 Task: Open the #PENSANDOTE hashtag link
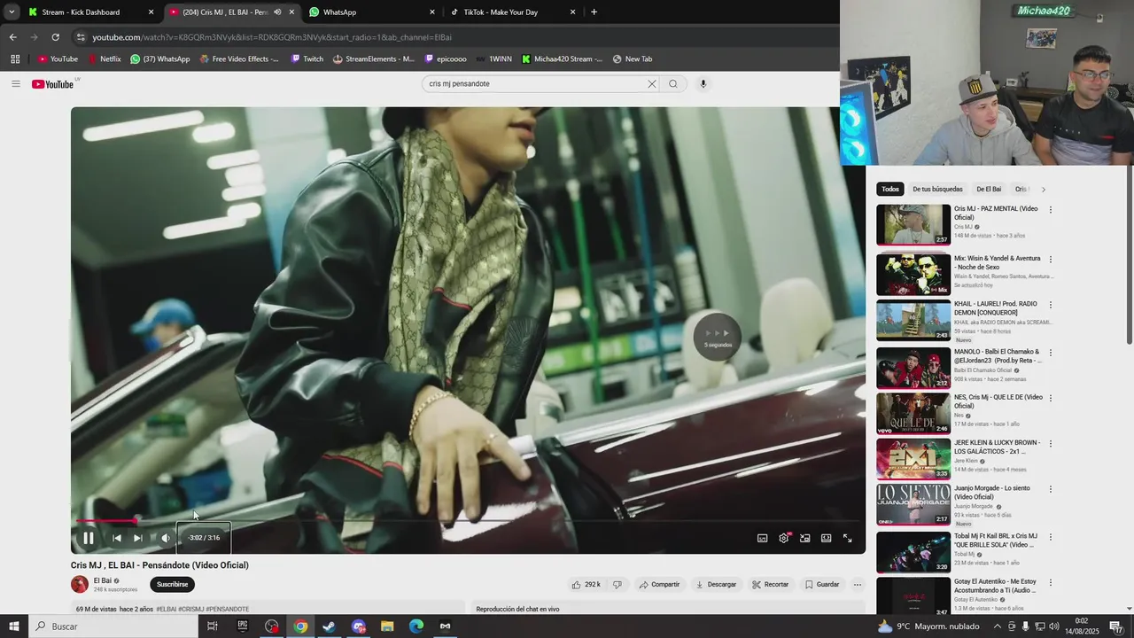[228, 610]
